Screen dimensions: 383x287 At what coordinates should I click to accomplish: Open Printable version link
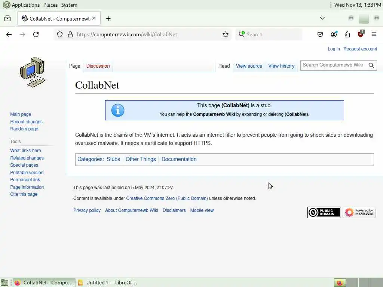27,172
